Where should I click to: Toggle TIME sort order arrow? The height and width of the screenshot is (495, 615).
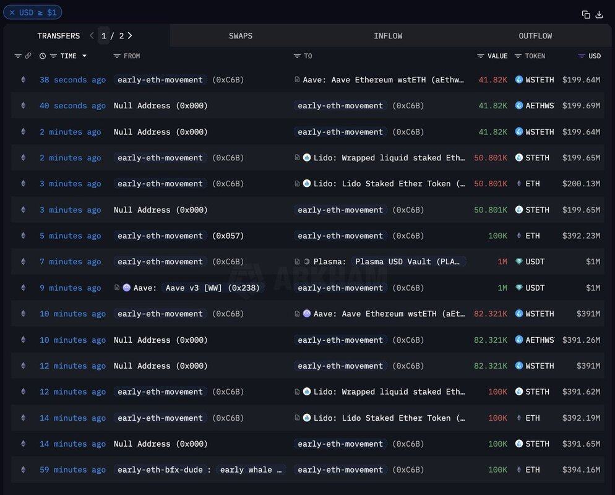click(84, 56)
